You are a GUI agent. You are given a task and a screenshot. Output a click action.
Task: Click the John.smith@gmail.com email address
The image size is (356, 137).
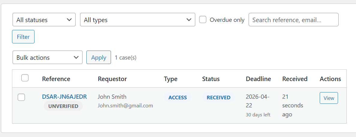[x=125, y=106]
